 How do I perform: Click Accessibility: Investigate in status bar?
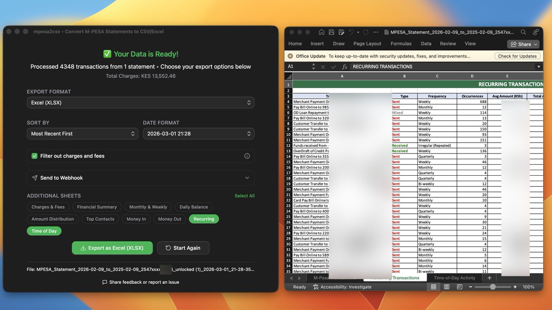pos(342,287)
